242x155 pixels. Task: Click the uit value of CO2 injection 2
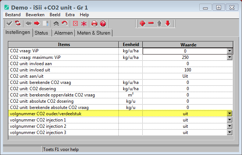click(x=185, y=126)
